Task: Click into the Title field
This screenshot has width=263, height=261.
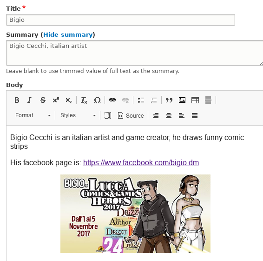Action: [x=120, y=20]
